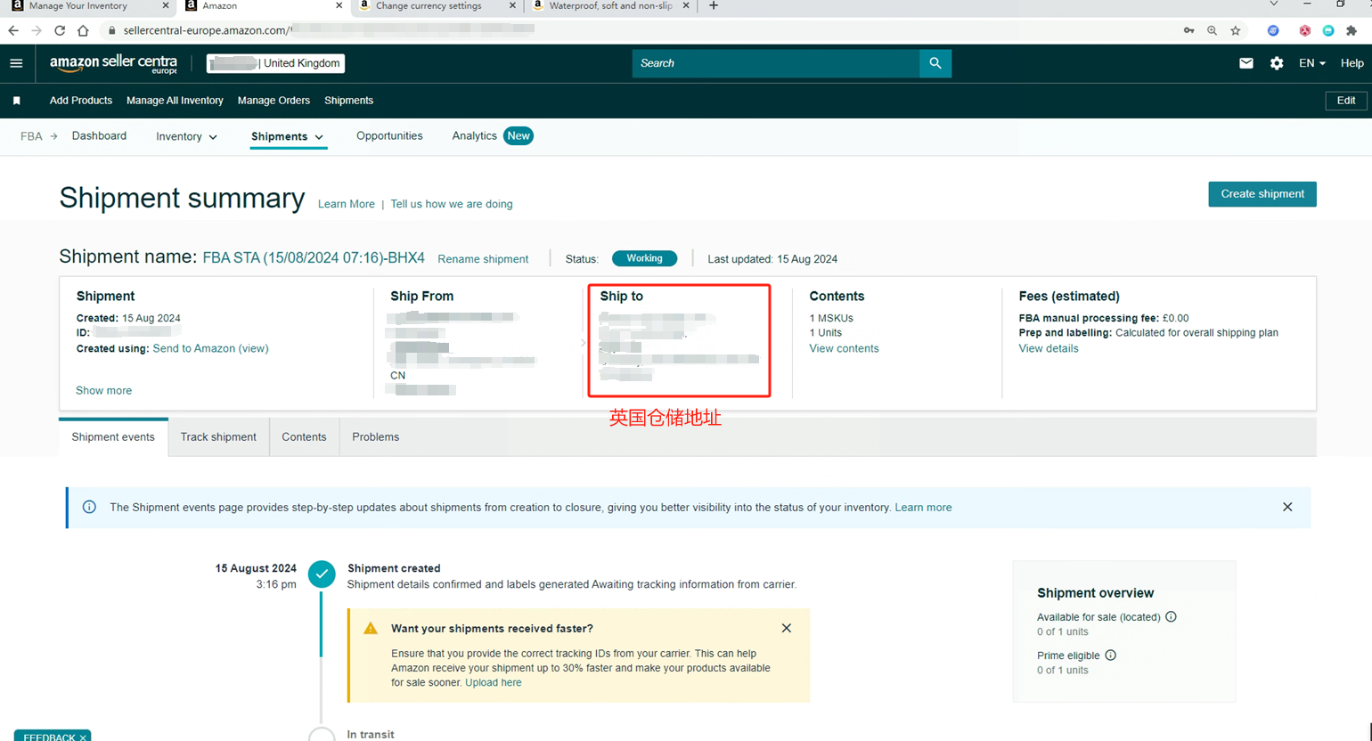Switch to the Waterproof, soft and non-slip tab
The image size is (1372, 741).
610,5
